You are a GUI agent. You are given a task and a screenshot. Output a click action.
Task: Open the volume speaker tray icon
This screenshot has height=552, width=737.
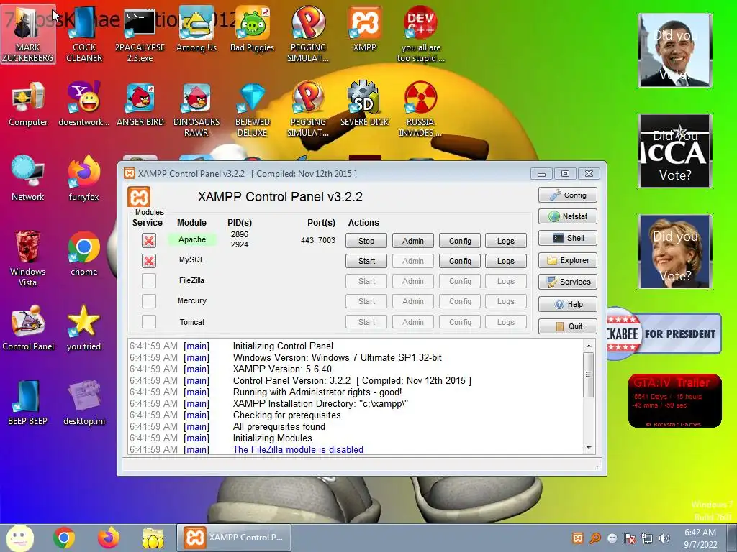(664, 538)
